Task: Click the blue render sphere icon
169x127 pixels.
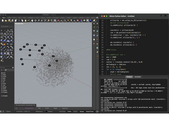Action: tap(91, 21)
